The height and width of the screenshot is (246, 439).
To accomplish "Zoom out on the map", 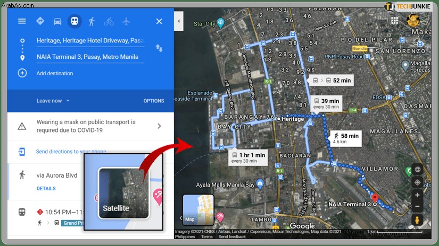I will click(x=417, y=206).
